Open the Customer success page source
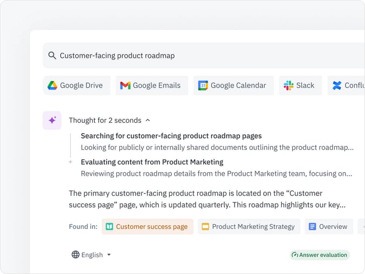Screen dimensions: 365x274 tap(147, 226)
